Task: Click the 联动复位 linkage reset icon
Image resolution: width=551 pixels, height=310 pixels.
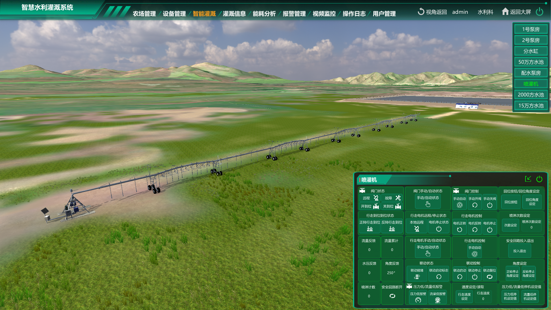Action: (490, 277)
